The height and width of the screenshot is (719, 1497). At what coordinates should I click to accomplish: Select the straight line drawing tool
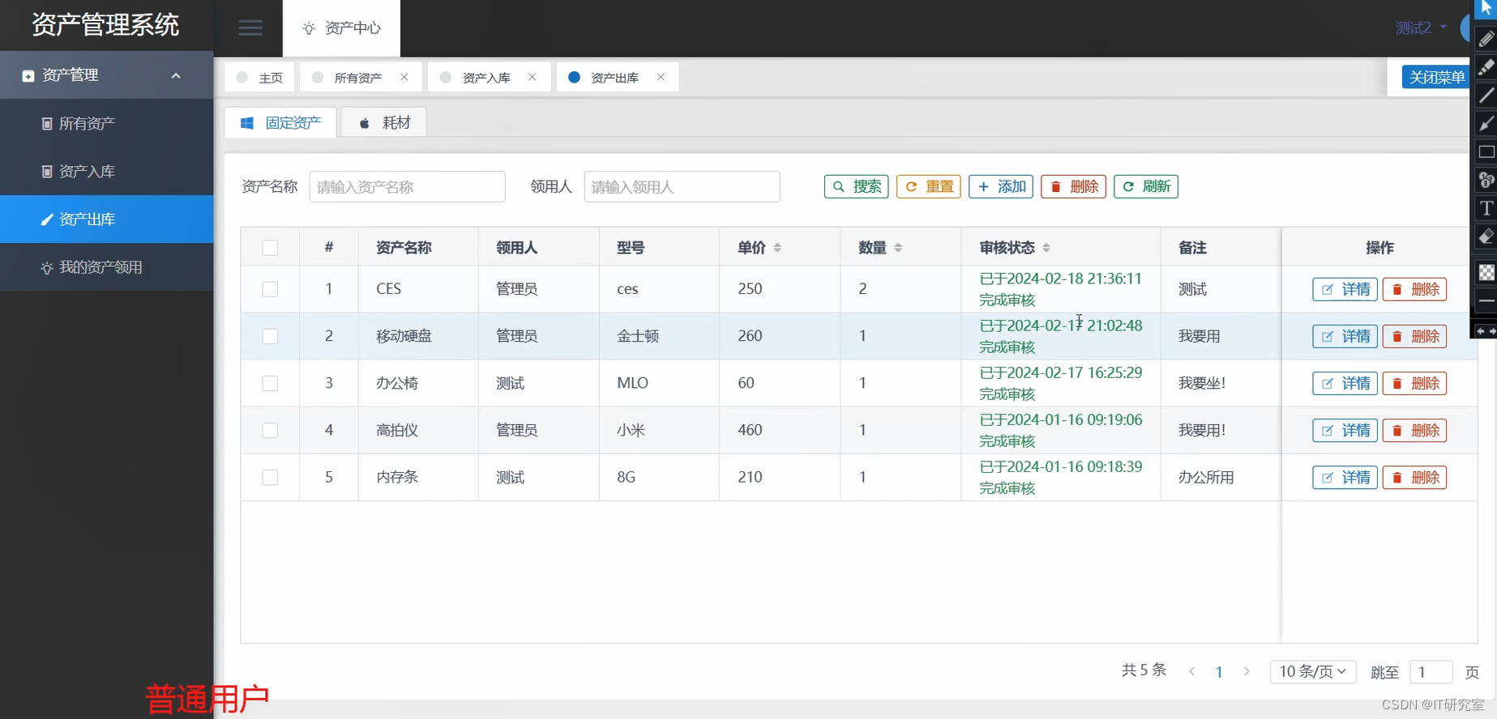(1486, 95)
